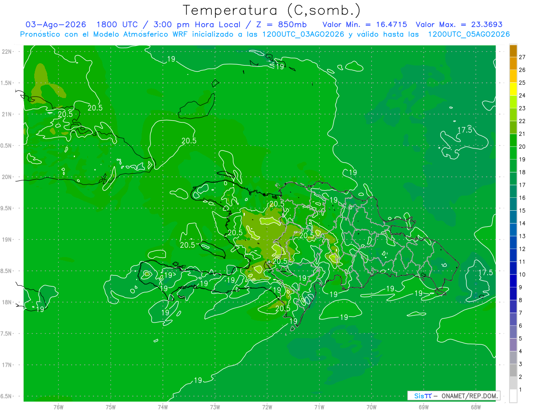Click the '70W' longitude axis label
Image resolution: width=534 pixels, height=413 pixels.
tap(372, 407)
